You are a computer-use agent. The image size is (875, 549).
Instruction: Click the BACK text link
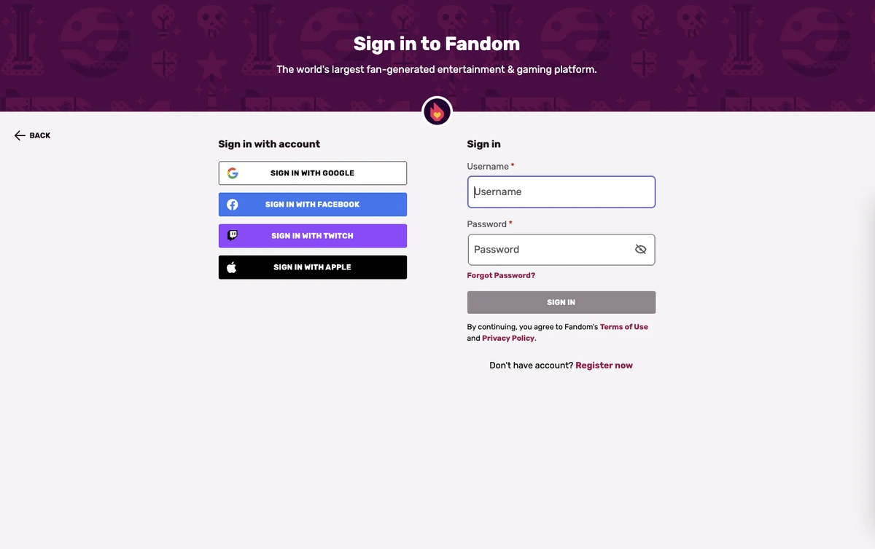(40, 135)
